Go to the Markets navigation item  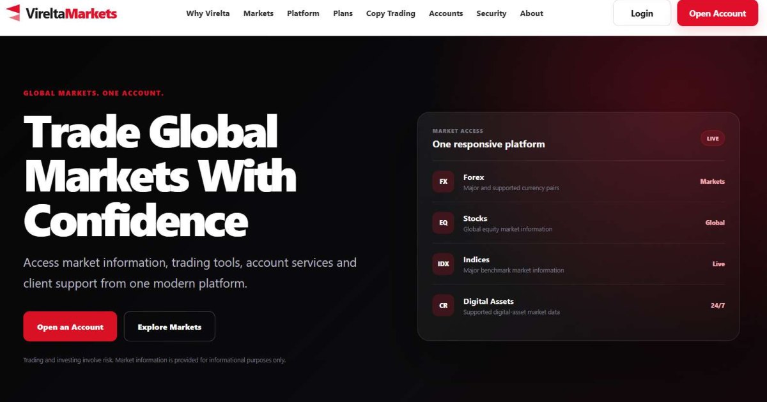tap(258, 13)
